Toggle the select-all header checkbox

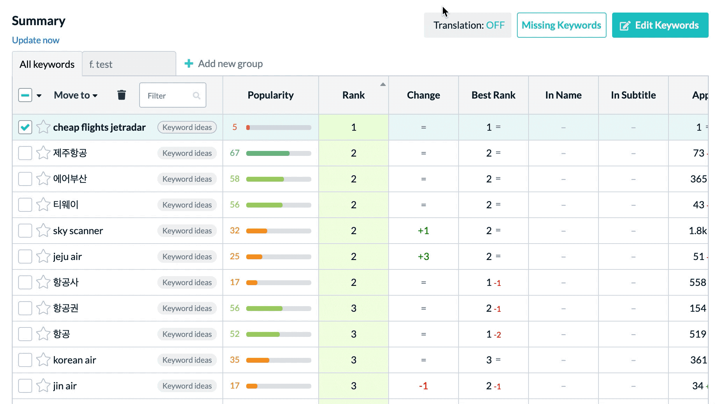25,95
